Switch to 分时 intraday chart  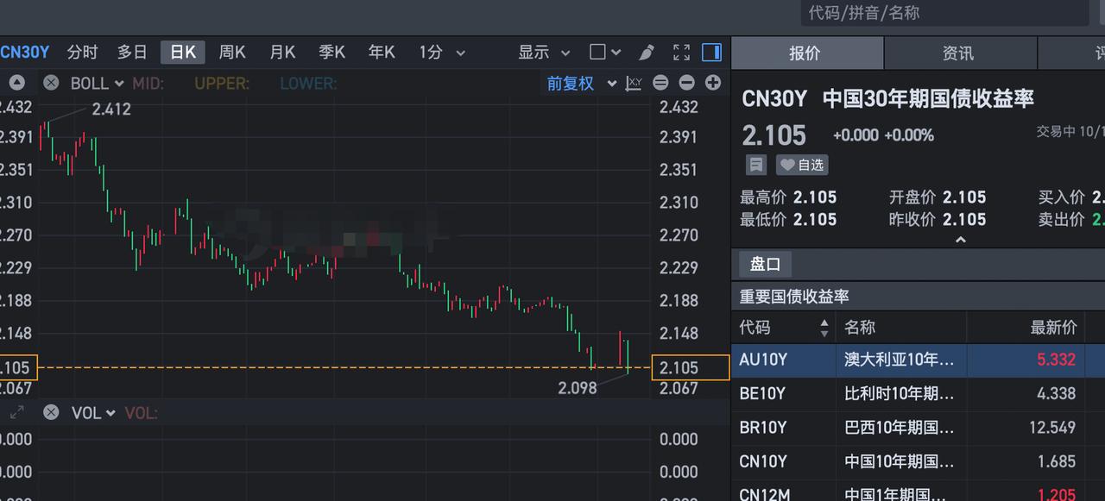click(x=83, y=53)
